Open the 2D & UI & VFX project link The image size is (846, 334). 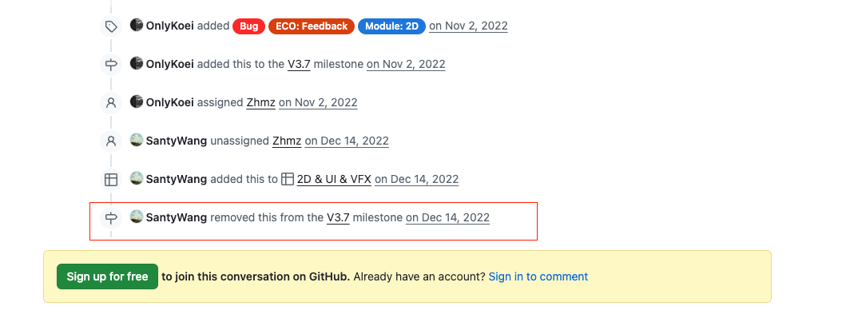[x=334, y=180]
